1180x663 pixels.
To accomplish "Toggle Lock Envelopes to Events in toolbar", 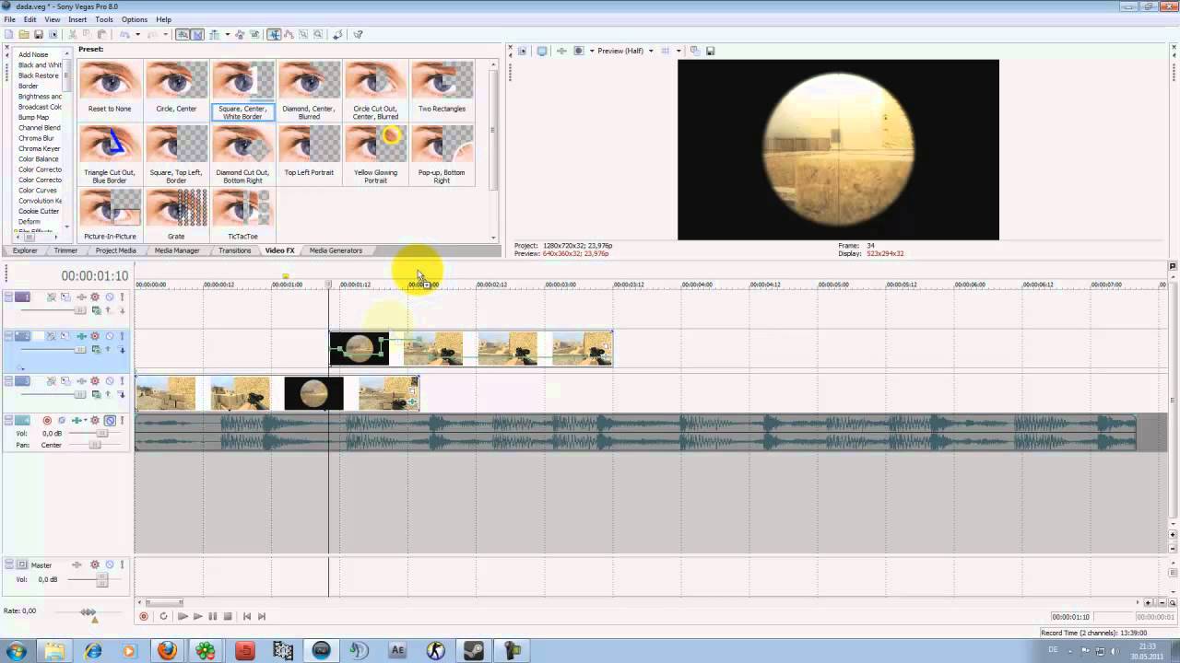I will coord(240,34).
